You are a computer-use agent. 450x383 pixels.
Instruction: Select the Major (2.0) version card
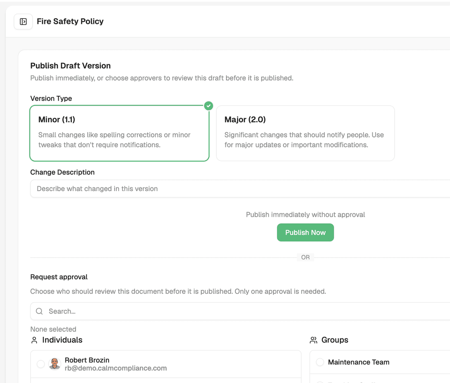pos(305,133)
